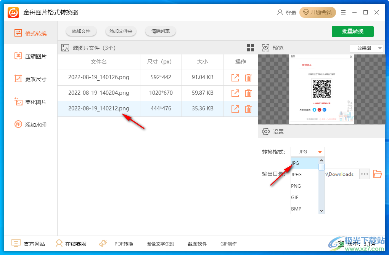Screen dimensions: 389x255
Task: Open the 美化图片 (Beautify Image) tool
Action: click(x=31, y=102)
